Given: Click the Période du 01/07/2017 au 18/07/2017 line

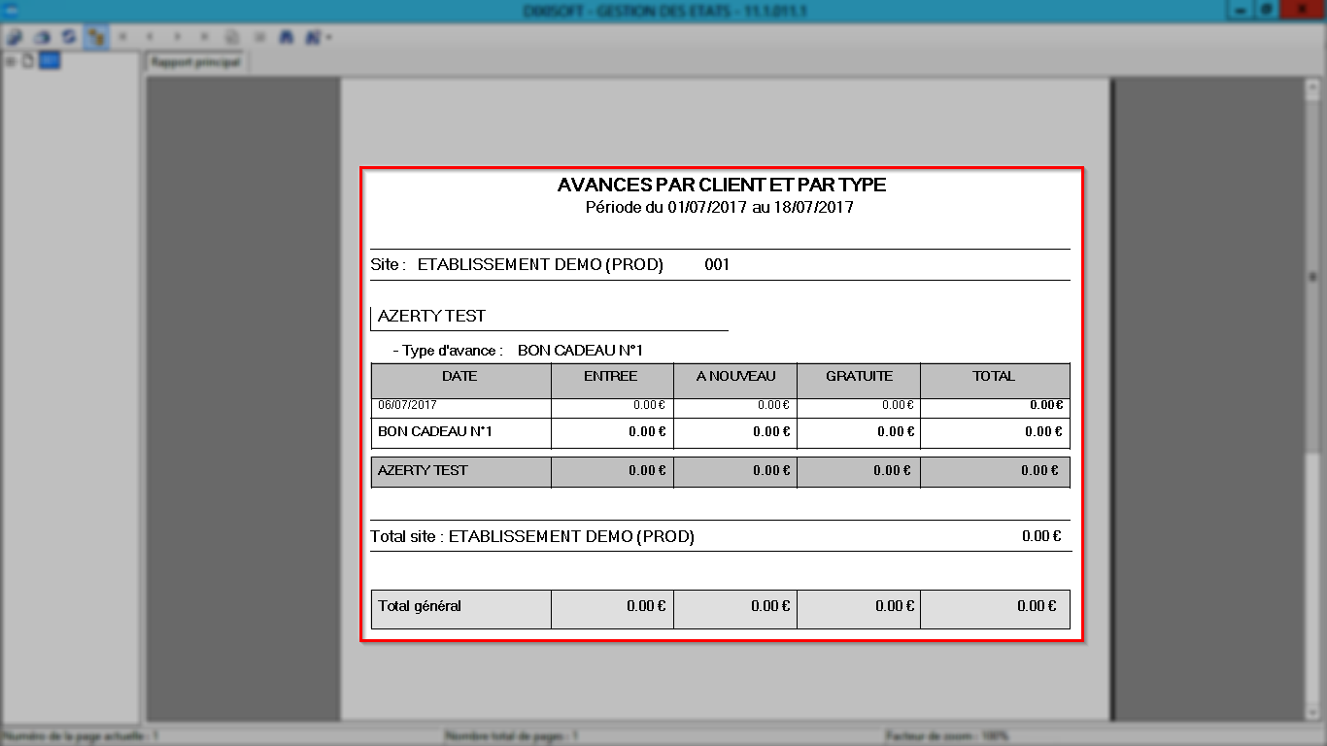Looking at the screenshot, I should coord(720,207).
